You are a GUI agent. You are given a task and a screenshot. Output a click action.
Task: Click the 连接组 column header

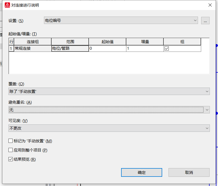tap(33, 42)
